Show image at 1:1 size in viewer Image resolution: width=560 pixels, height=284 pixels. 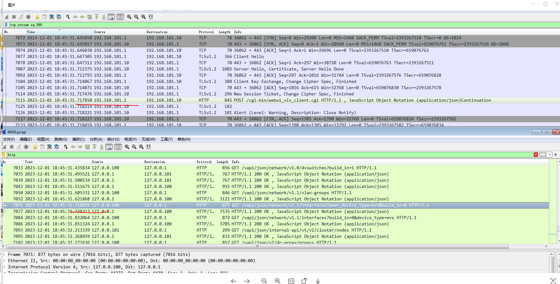pos(291,281)
